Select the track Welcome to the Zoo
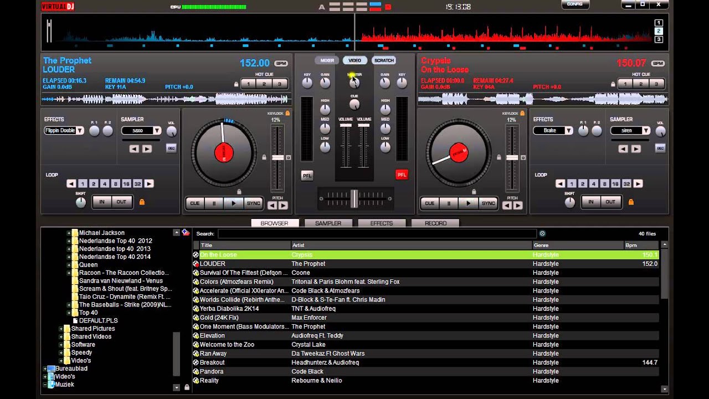The image size is (709, 399). click(x=425, y=345)
